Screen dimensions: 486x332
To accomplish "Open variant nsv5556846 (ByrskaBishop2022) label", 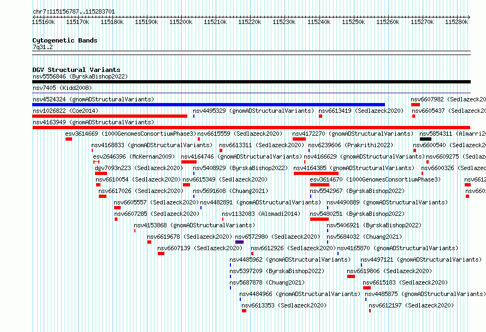I will (80, 76).
